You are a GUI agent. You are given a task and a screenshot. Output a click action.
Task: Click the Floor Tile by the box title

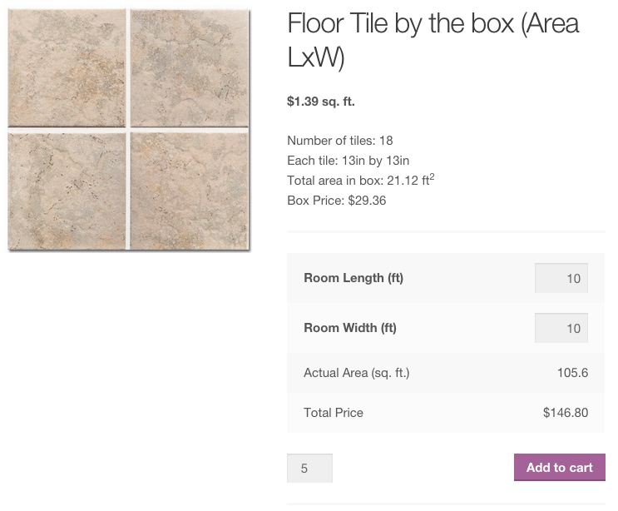click(x=433, y=40)
